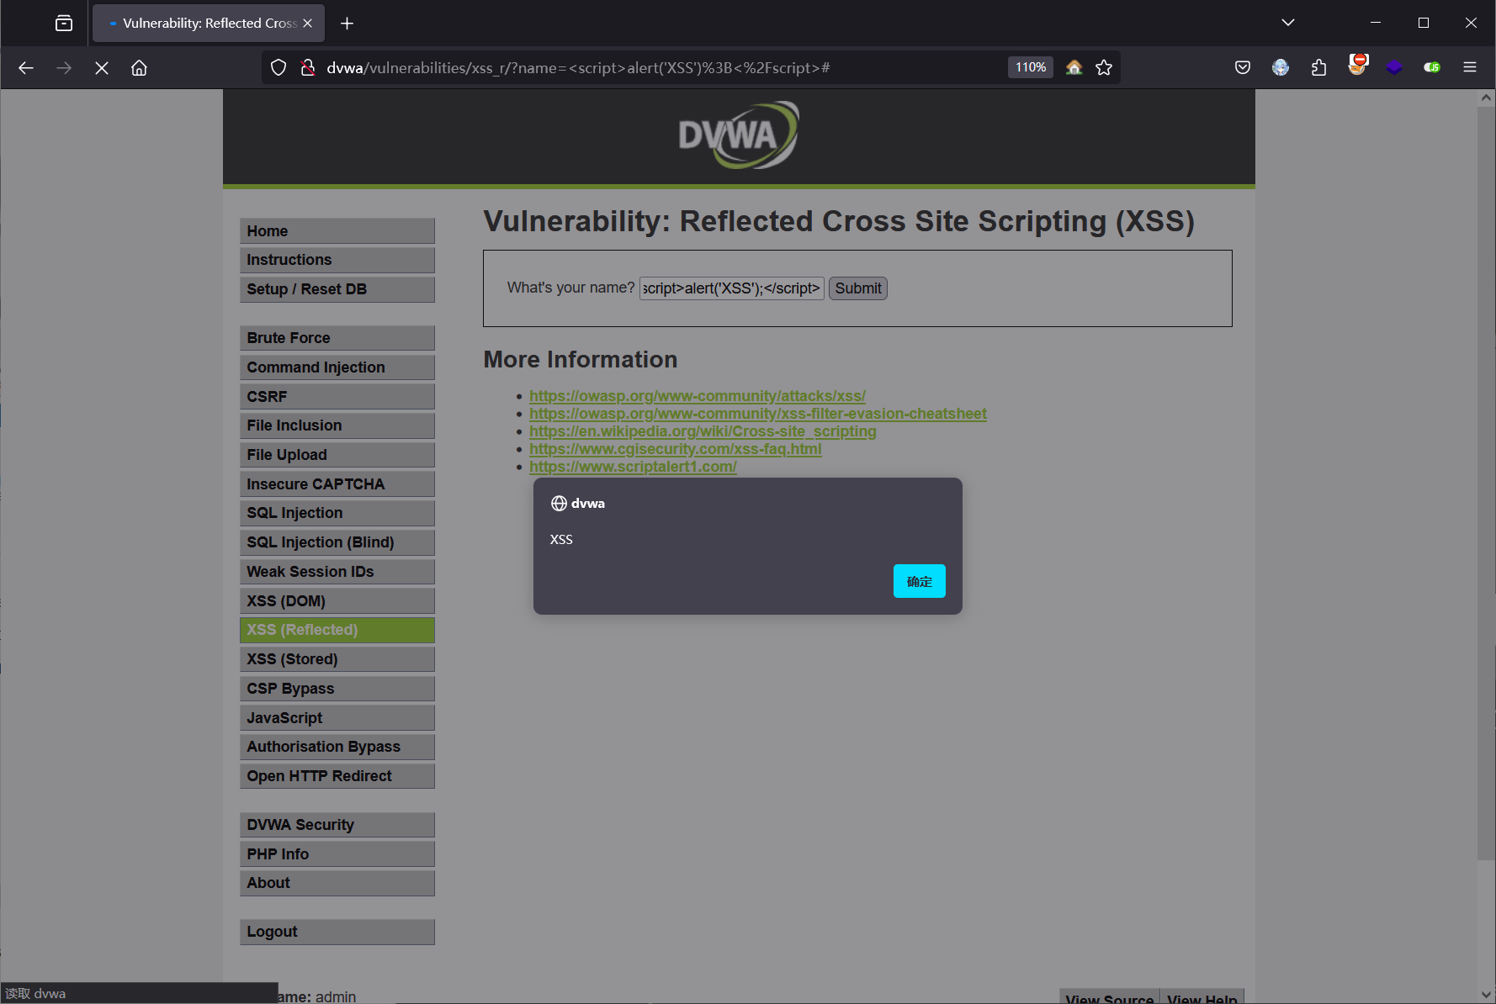Select the Vulnerability: Reflected Cross tab
Image resolution: width=1496 pixels, height=1004 pixels.
click(207, 24)
